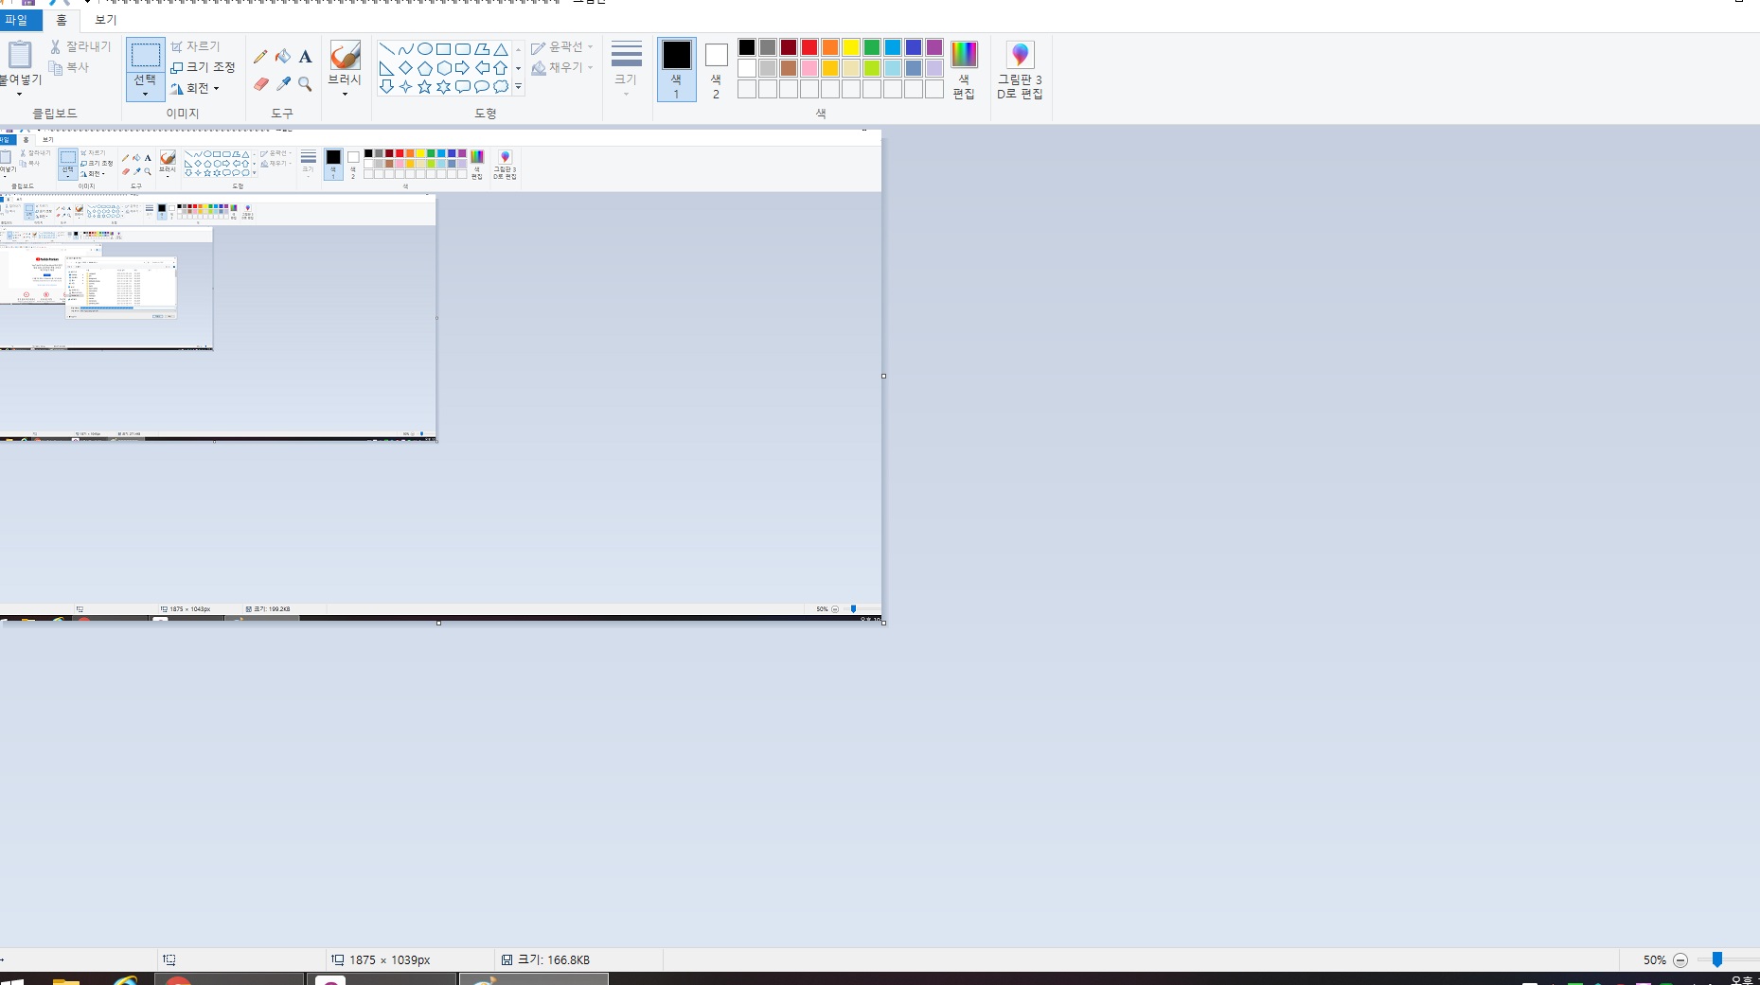This screenshot has height=985, width=1760.
Task: Choose the Isosceles triangle shape
Action: (500, 49)
